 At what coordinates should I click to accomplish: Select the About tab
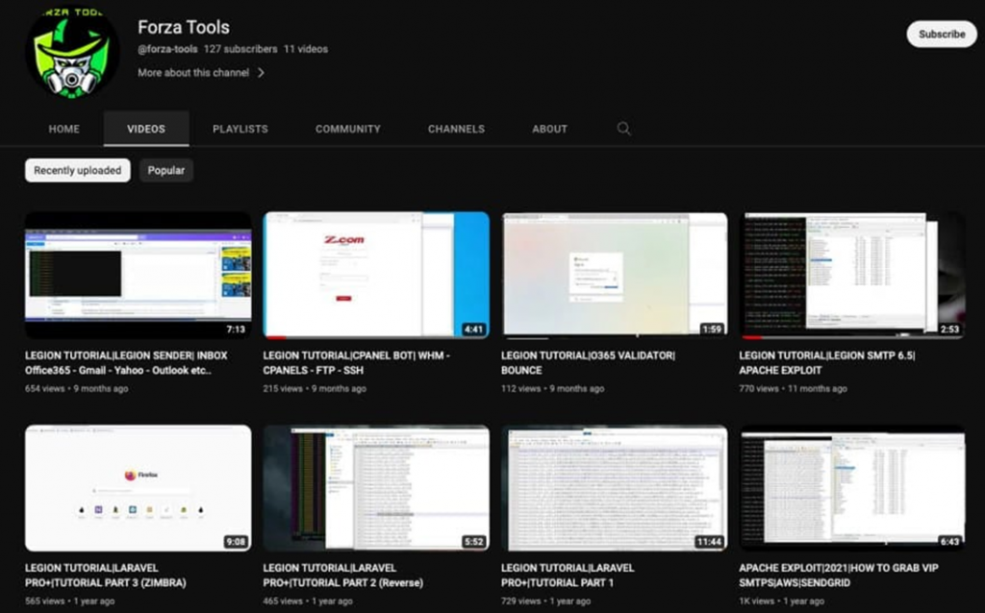tap(549, 129)
